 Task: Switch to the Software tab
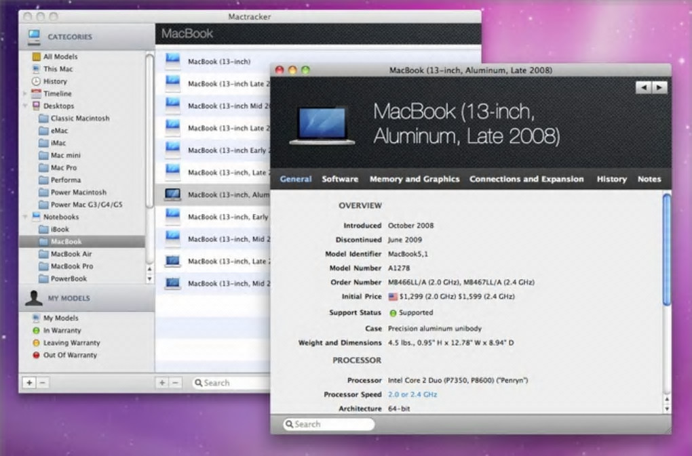[x=340, y=179]
